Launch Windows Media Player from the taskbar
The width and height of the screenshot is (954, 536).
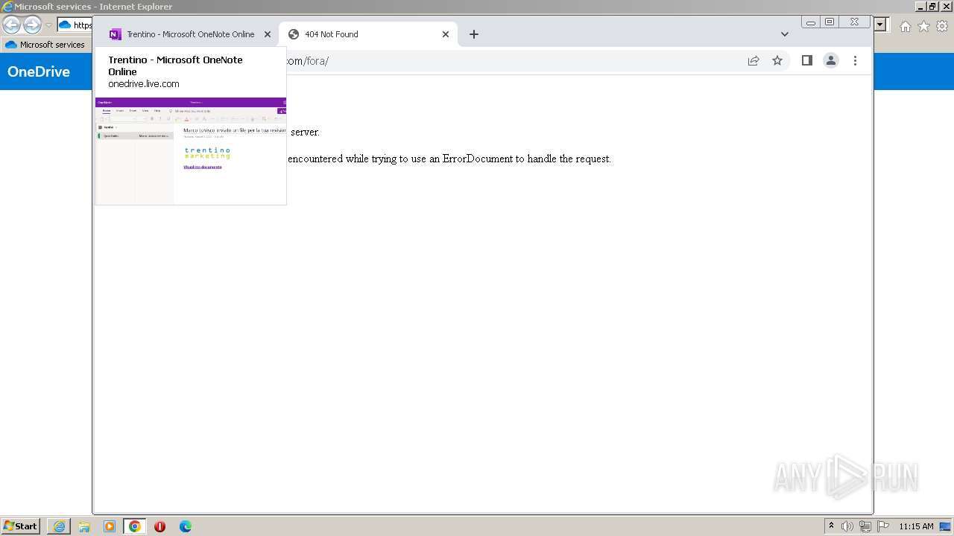[110, 526]
